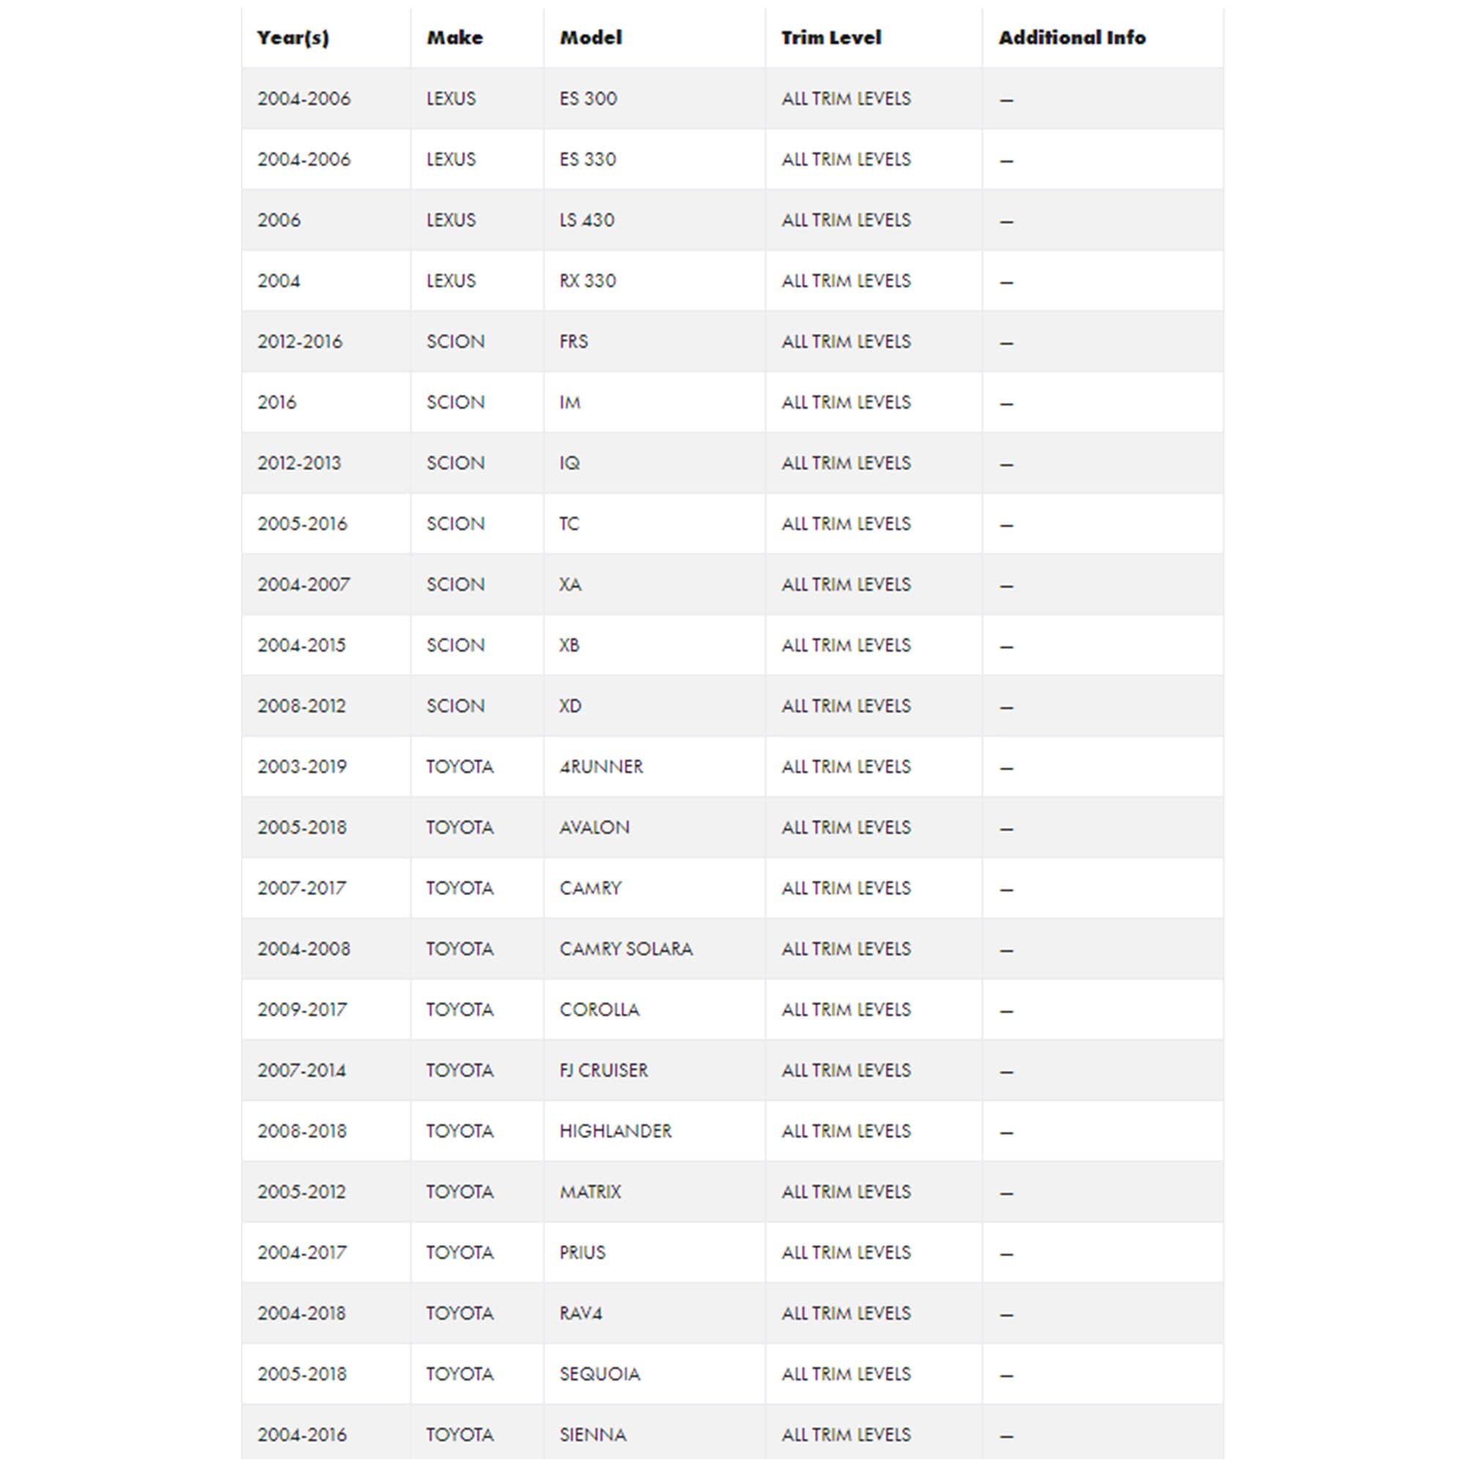1465x1465 pixels.
Task: Select the ES 300 model cell
Action: (x=588, y=99)
